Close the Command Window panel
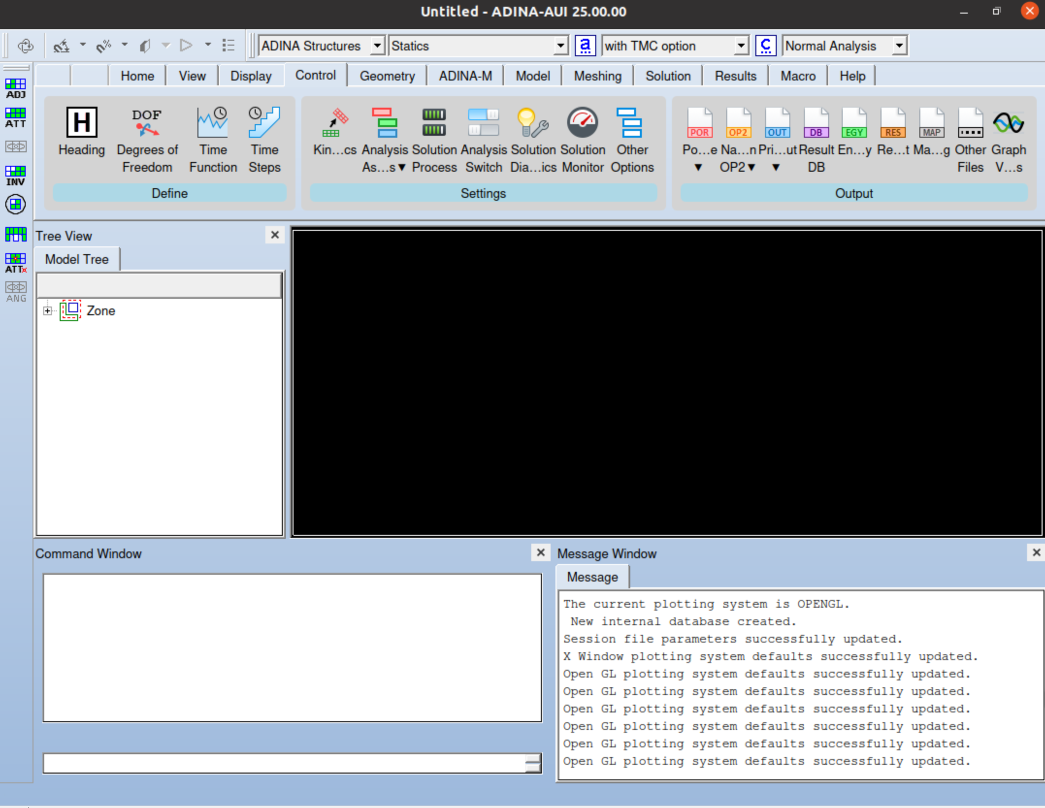Screen dimensions: 1045x808 point(541,553)
